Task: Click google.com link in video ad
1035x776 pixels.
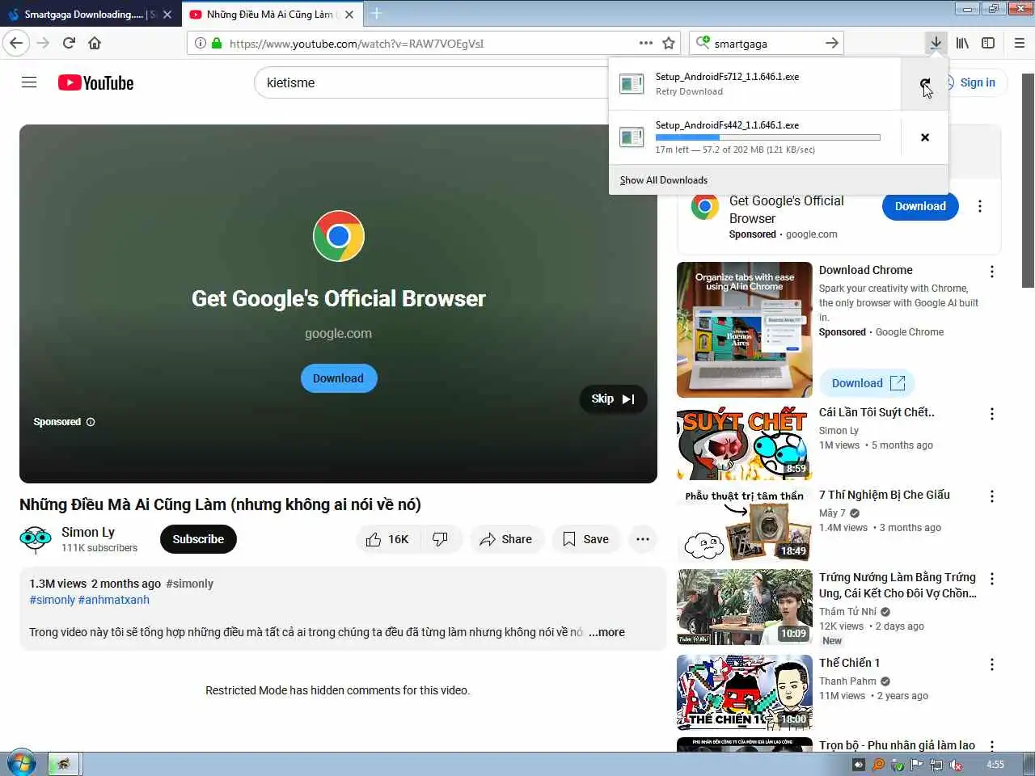Action: coord(338,333)
